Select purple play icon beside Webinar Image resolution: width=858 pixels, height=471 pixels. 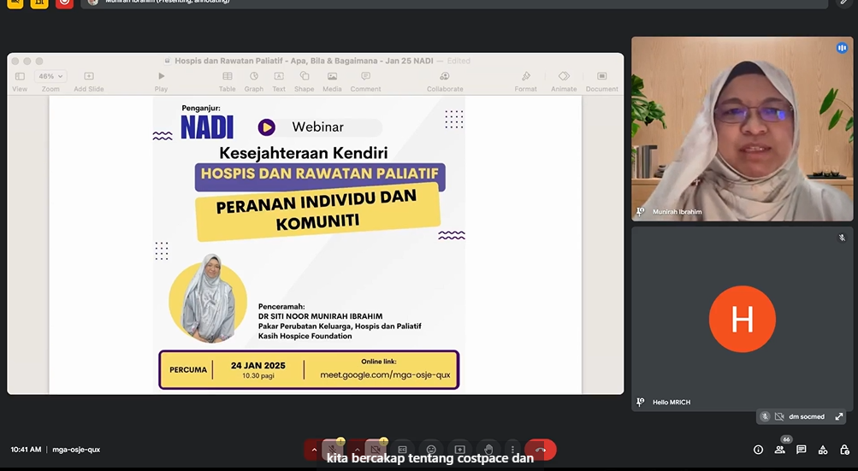[267, 127]
